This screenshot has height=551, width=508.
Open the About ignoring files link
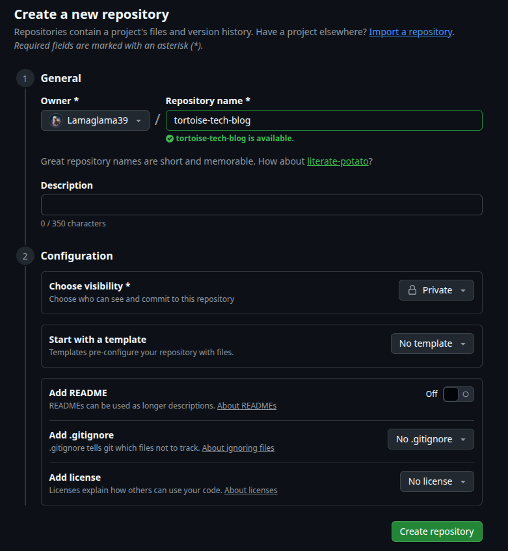(x=238, y=448)
